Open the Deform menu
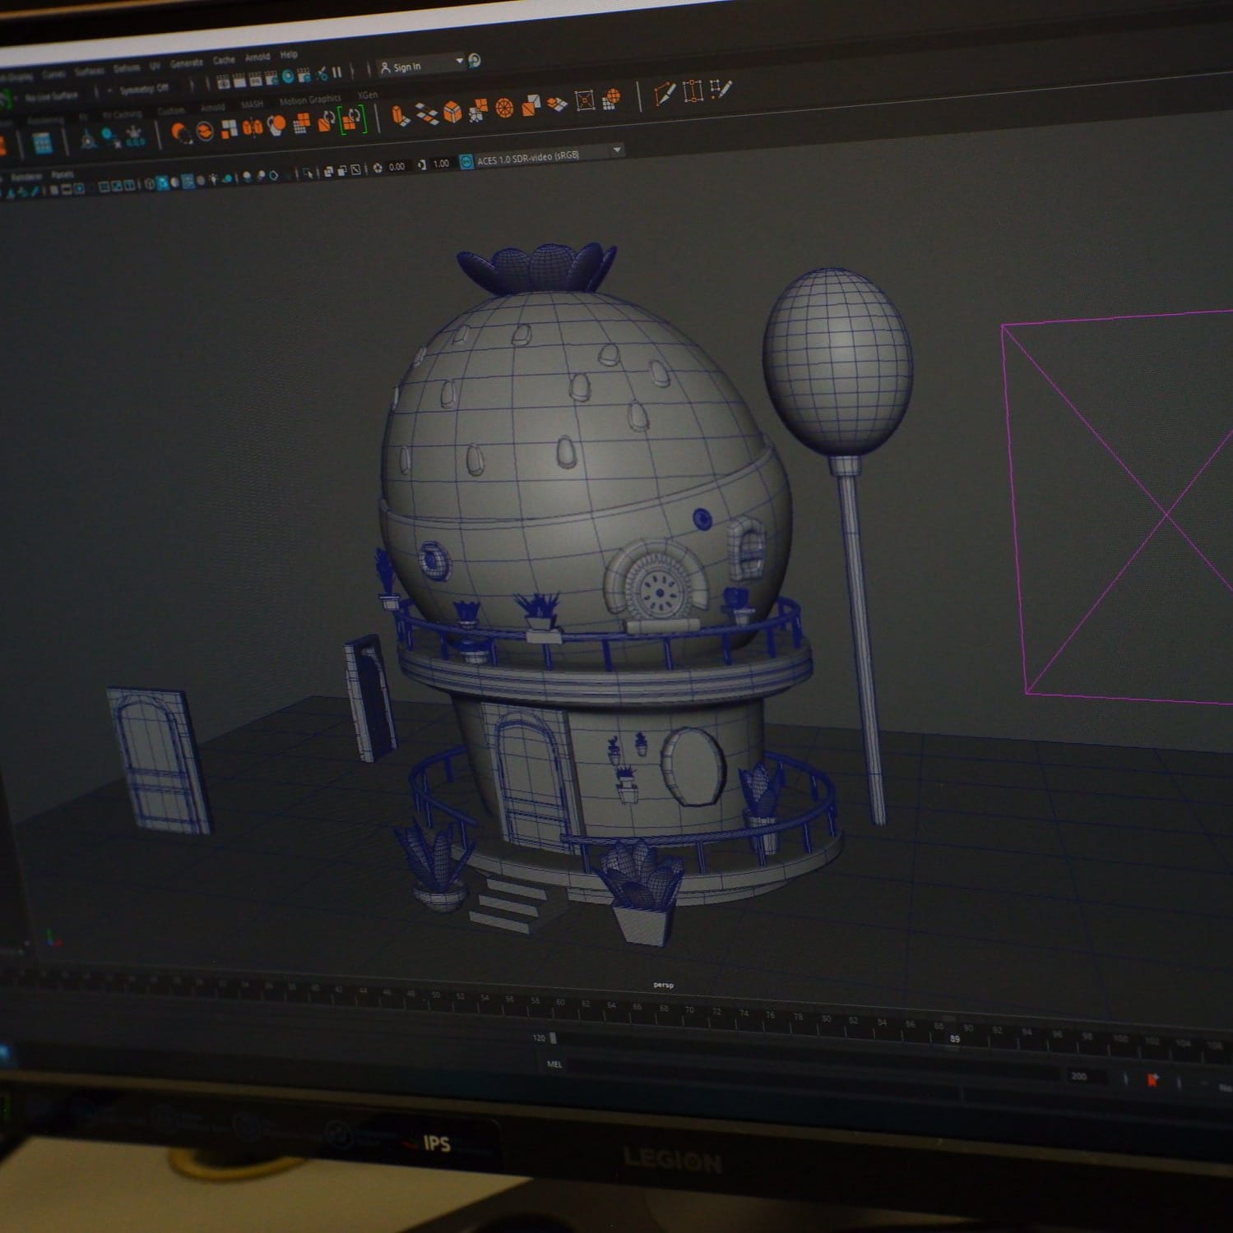Screen dimensions: 1233x1233 [x=127, y=68]
